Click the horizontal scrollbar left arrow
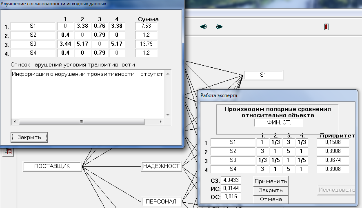 coord(15,122)
